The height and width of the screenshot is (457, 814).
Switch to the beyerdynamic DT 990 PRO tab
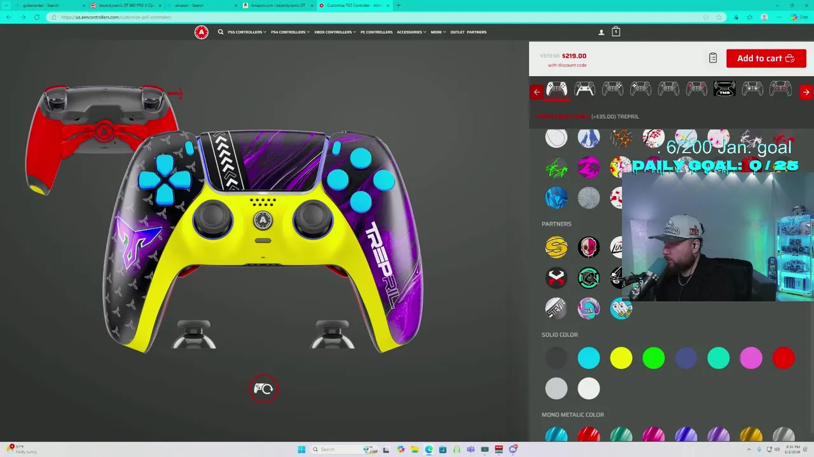point(126,5)
